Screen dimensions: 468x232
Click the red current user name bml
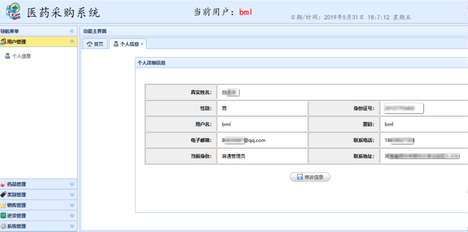point(246,12)
